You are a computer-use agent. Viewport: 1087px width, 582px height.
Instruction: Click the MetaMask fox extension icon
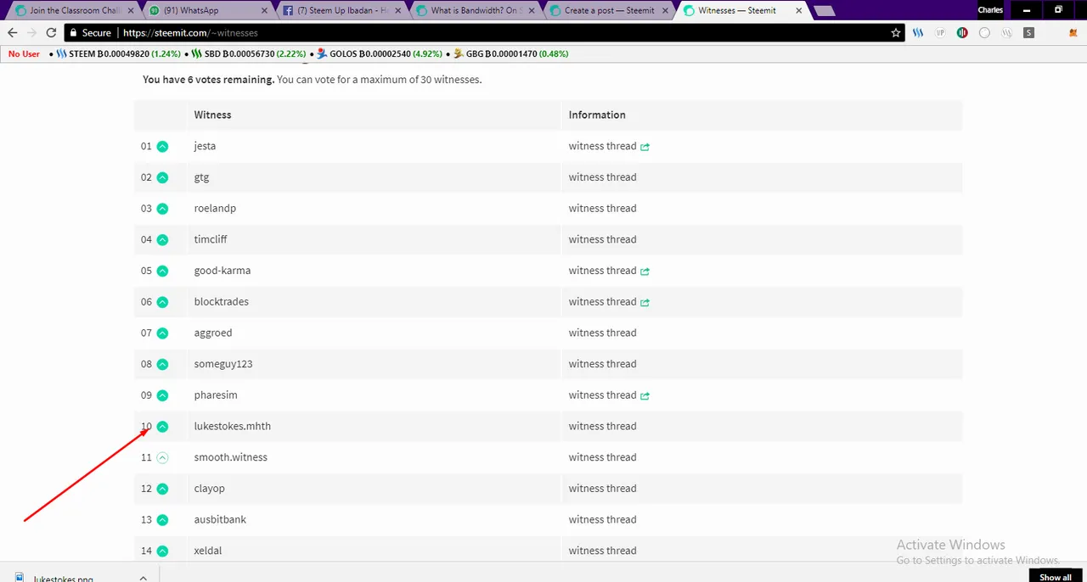pyautogui.click(x=1073, y=32)
